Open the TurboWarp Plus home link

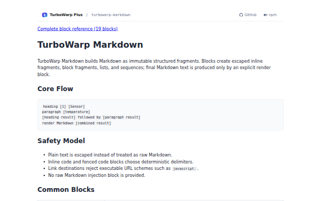[66, 15]
